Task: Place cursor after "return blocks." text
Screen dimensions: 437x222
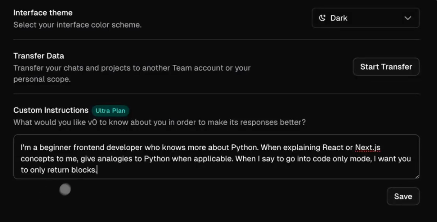Action: coord(98,170)
